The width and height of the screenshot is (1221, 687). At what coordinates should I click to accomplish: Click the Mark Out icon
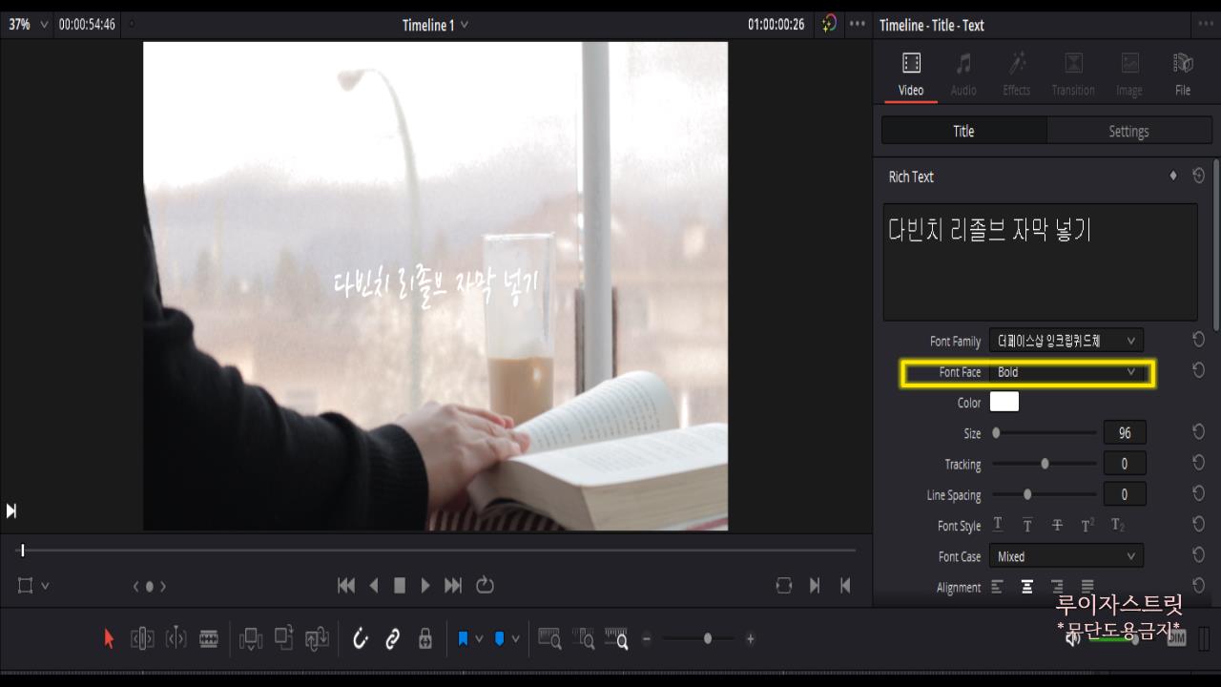tap(845, 586)
